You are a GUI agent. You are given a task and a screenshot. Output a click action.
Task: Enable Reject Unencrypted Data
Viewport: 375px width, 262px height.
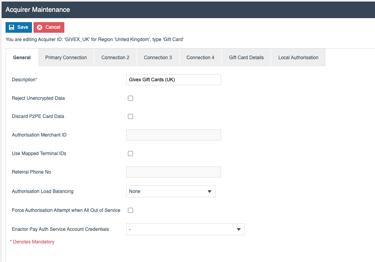pyautogui.click(x=130, y=98)
